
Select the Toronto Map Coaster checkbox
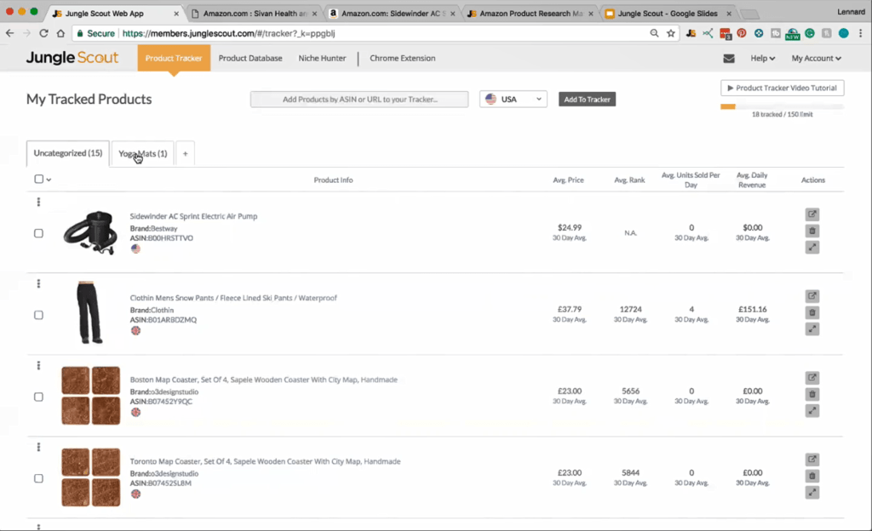coord(38,478)
